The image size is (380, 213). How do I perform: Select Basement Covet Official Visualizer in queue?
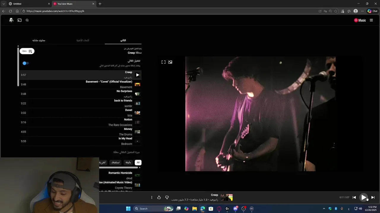(x=81, y=84)
